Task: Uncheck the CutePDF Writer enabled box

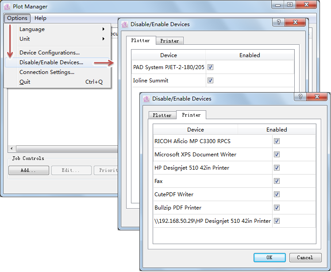Action: (x=277, y=194)
